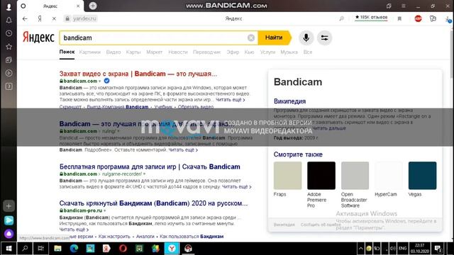Image resolution: width=454 pixels, height=255 pixels.
Task: Expand dropdown next to ru/game-recorder/ path
Action: tap(144, 174)
